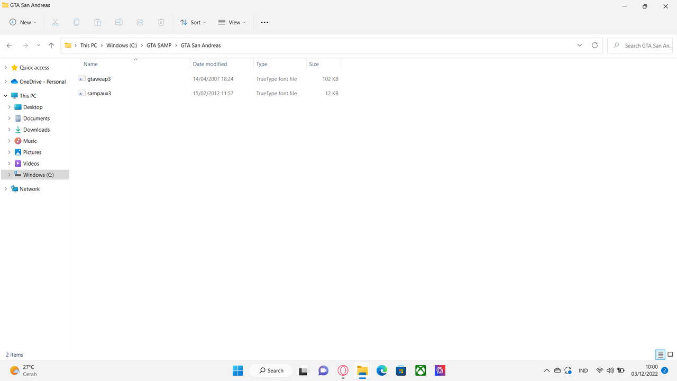Screen dimensions: 677x381
Task: Open Xbox app from taskbar
Action: pos(420,370)
